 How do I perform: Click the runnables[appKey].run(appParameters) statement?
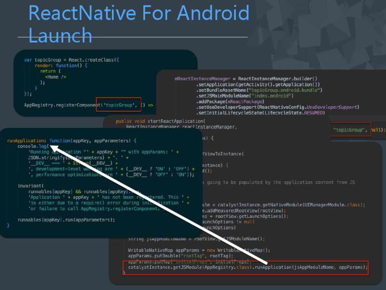(66, 220)
